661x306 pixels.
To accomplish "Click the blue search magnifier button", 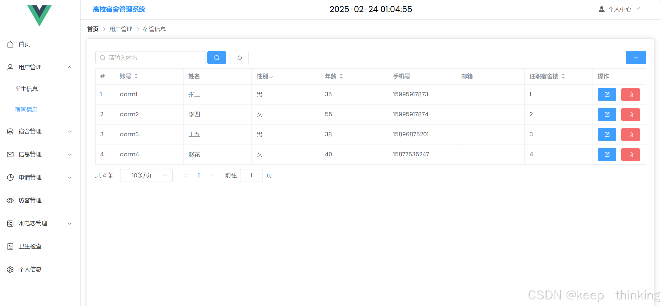I will pyautogui.click(x=216, y=58).
